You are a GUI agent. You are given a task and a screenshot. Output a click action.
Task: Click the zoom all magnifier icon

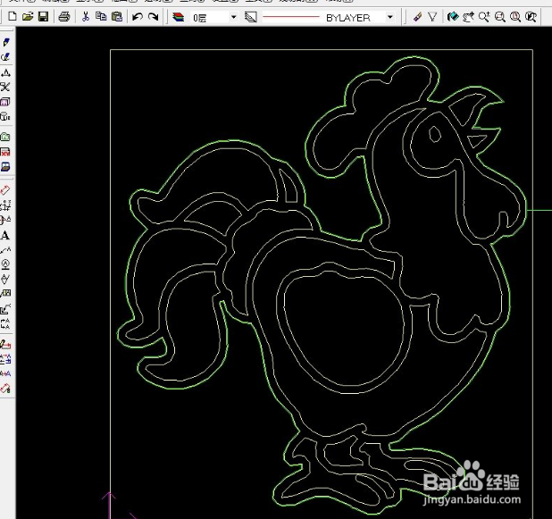[x=515, y=17]
